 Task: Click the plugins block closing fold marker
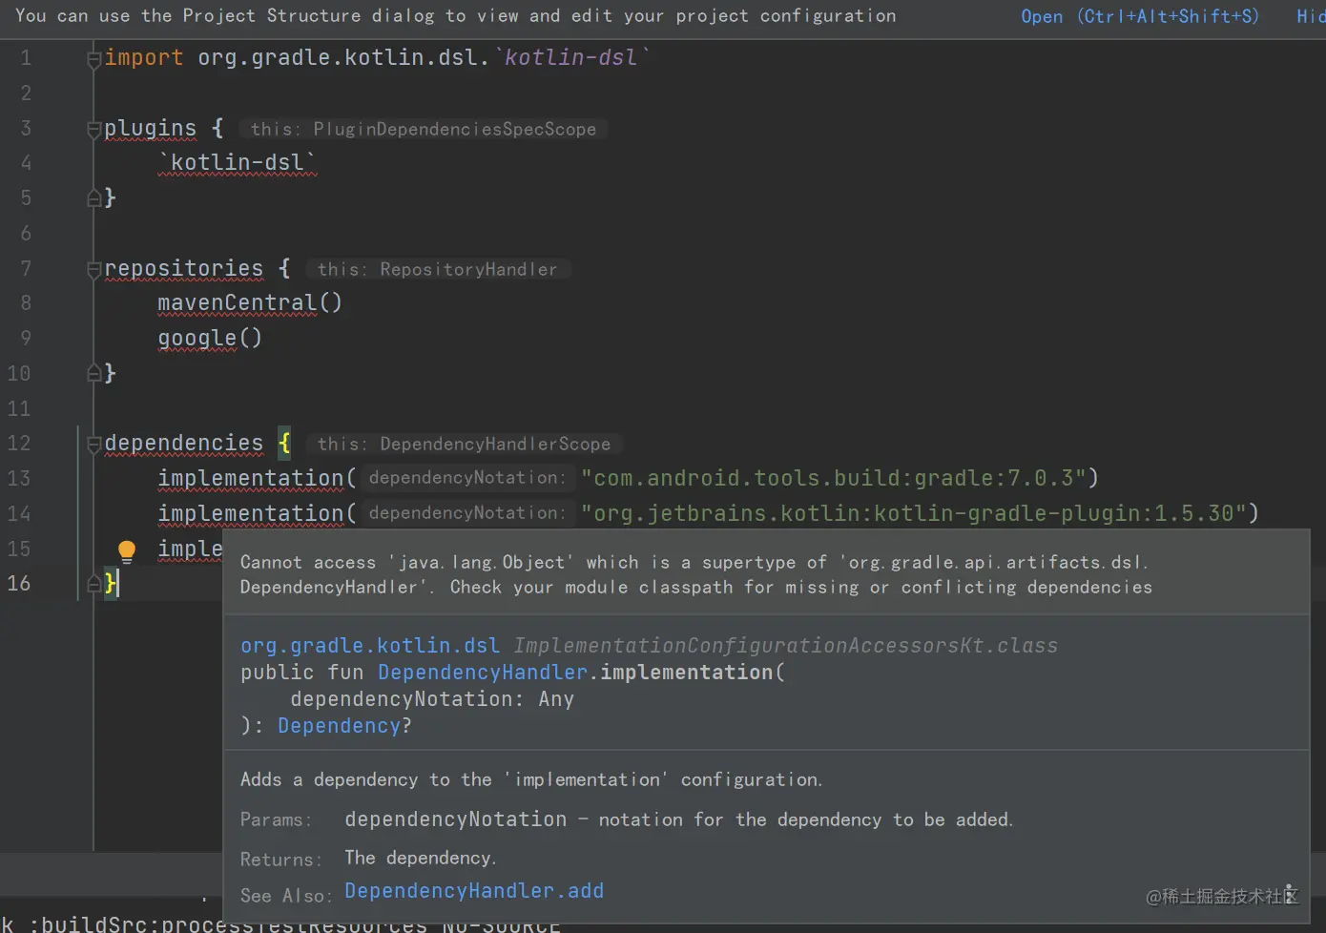coord(93,198)
